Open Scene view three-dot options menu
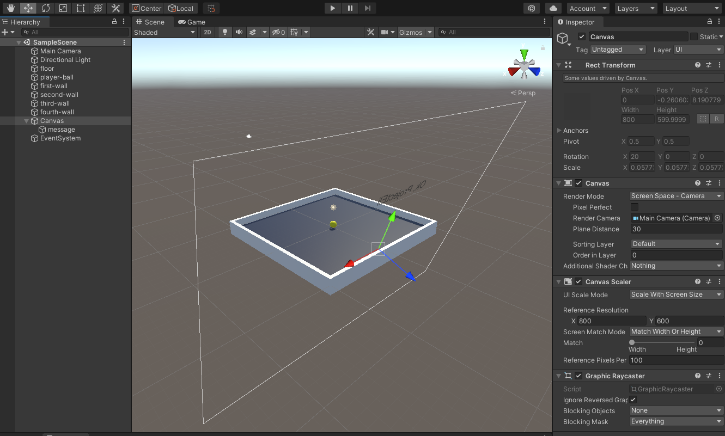 pos(545,22)
